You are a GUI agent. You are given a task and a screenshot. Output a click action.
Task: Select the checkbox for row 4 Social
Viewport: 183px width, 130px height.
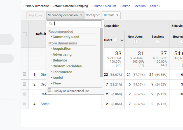point(24,103)
